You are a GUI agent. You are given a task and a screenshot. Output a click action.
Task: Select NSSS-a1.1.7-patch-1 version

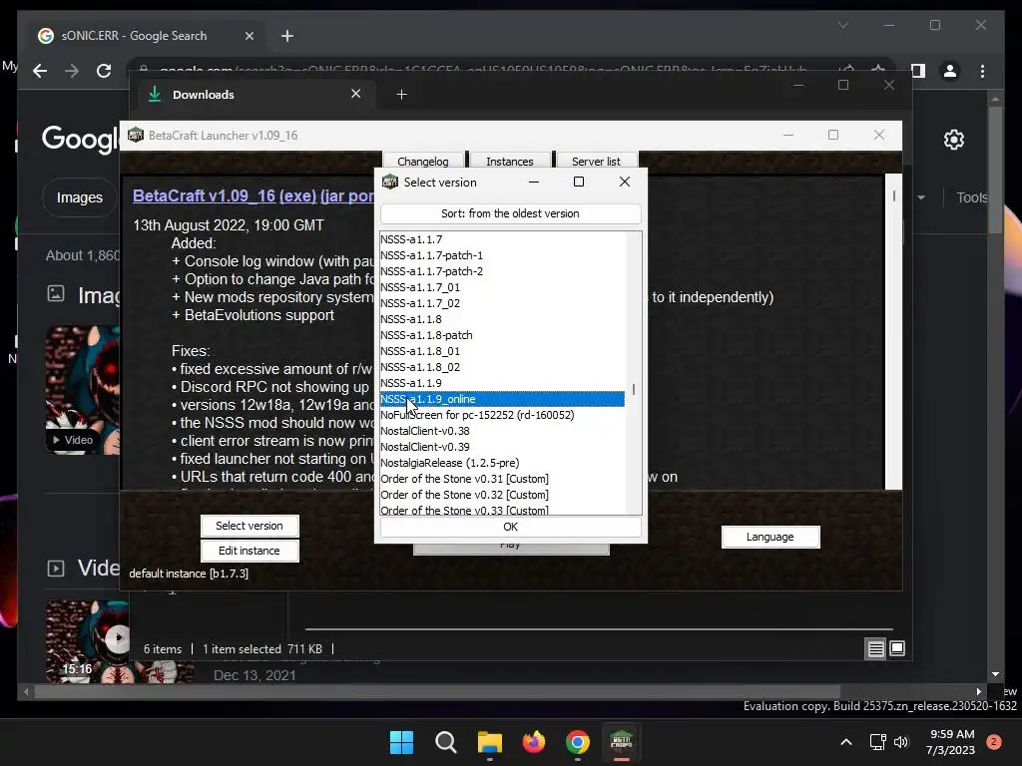click(502, 255)
